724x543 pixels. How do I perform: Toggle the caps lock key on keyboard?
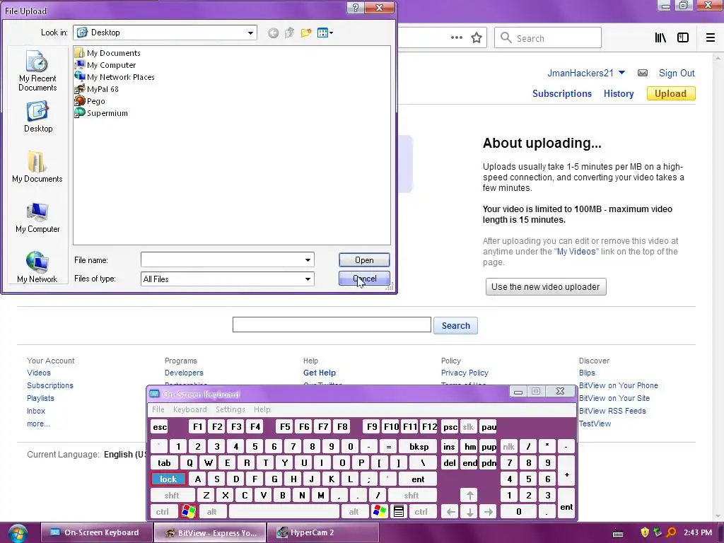coord(168,479)
